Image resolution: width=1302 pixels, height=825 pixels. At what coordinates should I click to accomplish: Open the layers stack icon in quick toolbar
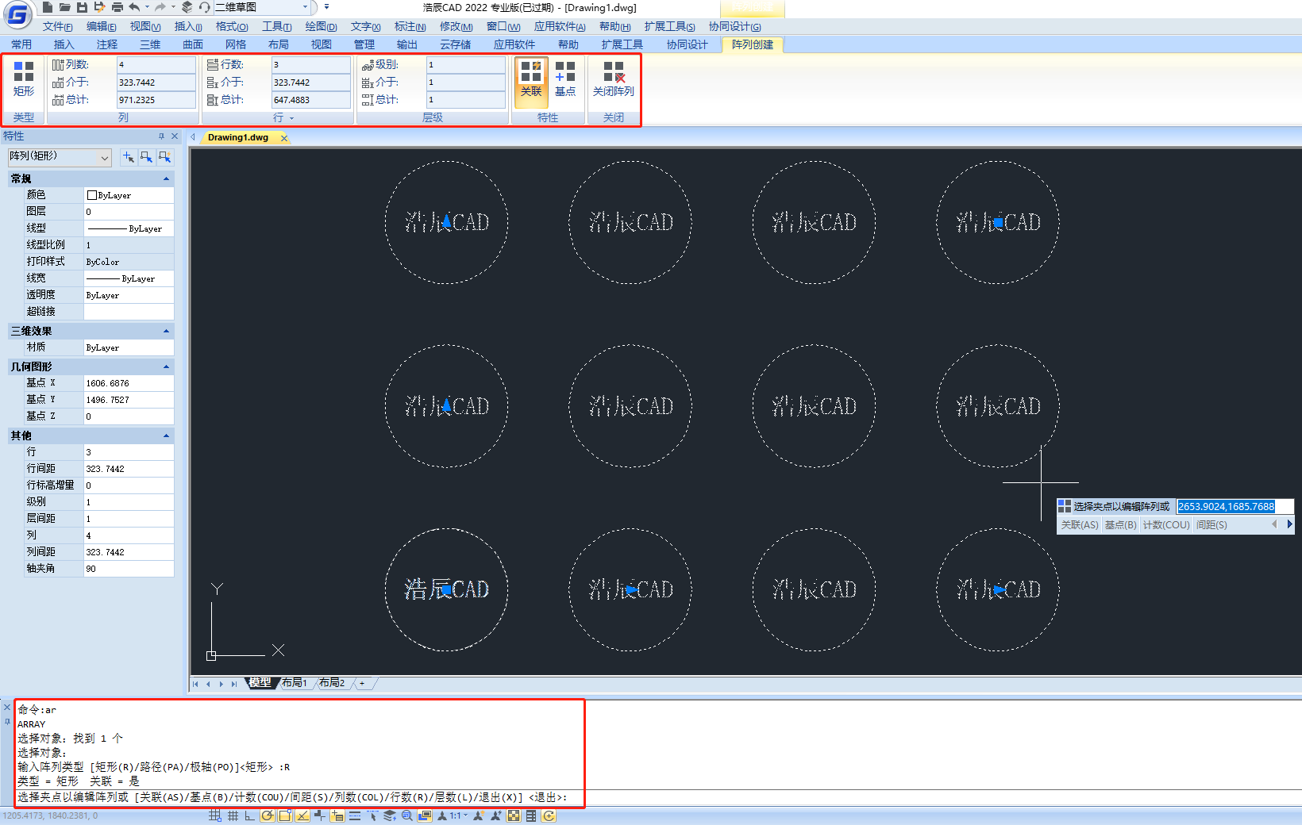[x=187, y=7]
